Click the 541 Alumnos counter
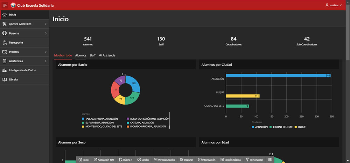 88,41
